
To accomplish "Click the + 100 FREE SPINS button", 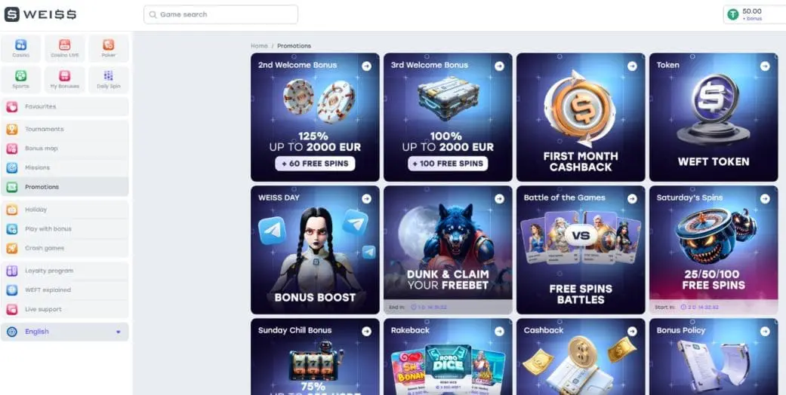I will tap(448, 164).
